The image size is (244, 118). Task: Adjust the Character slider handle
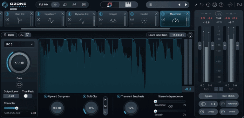click(17, 108)
